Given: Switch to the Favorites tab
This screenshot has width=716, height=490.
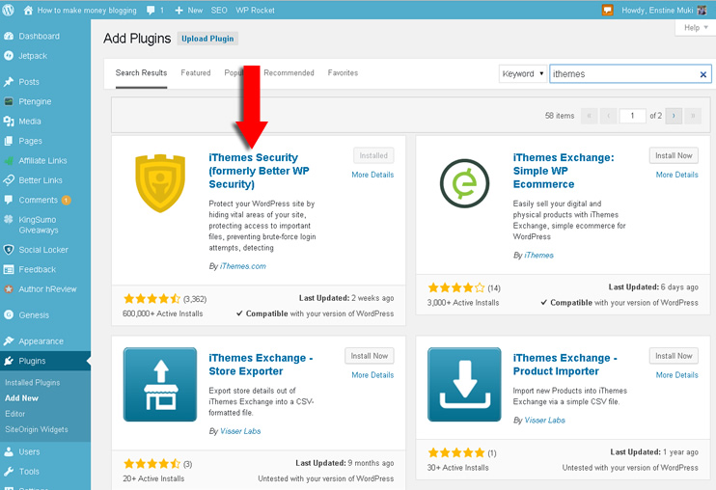Looking at the screenshot, I should (x=343, y=73).
